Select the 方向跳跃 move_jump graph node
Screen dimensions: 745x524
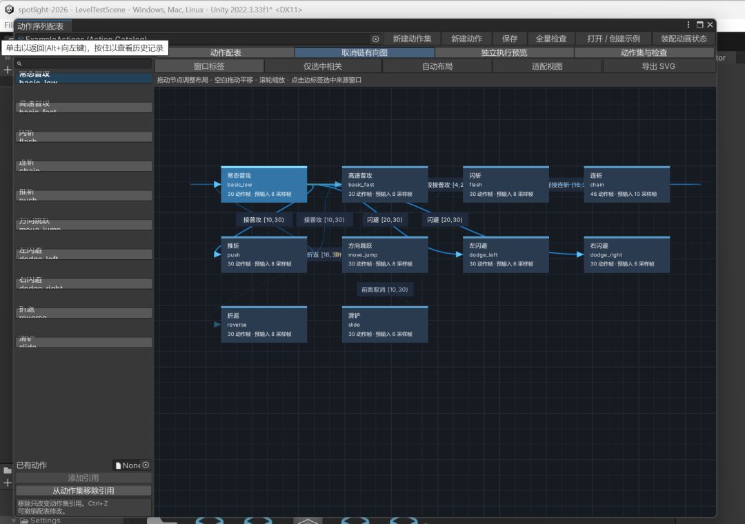click(385, 254)
